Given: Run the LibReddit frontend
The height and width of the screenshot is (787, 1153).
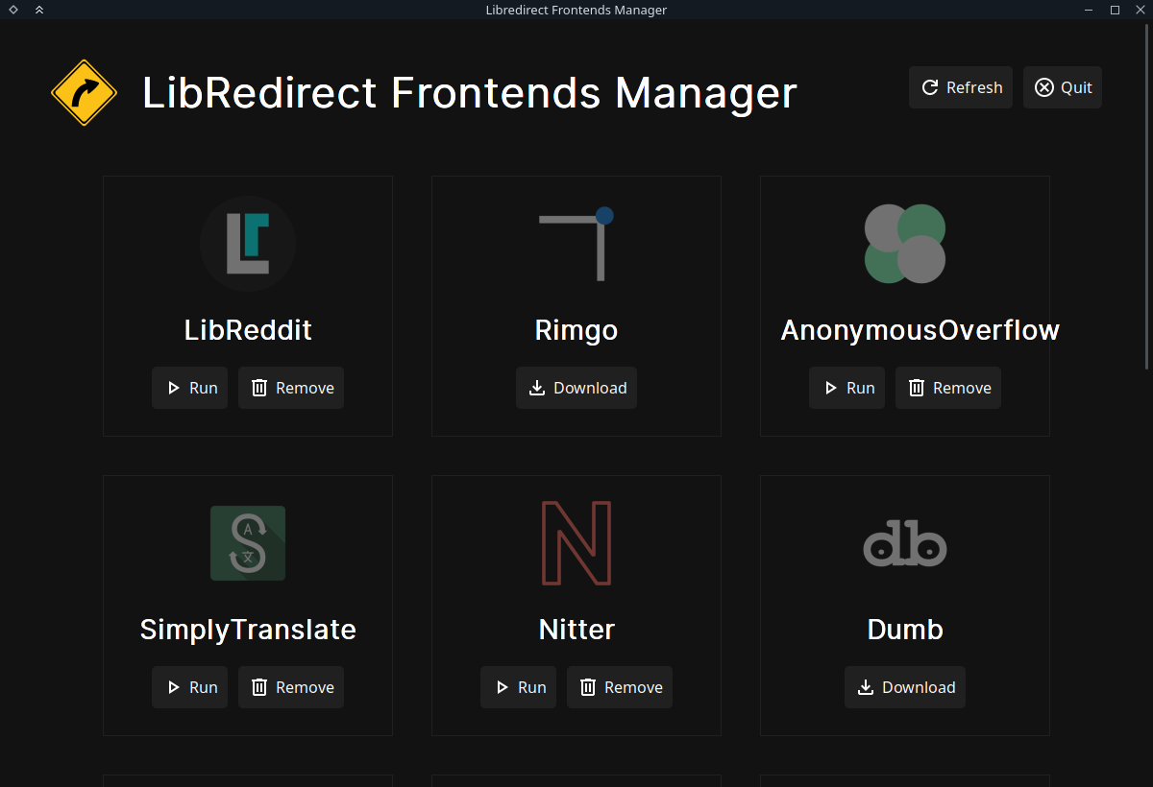Looking at the screenshot, I should pos(190,388).
